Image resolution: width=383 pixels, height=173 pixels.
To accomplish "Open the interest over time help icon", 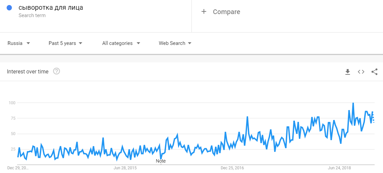I will pos(57,71).
